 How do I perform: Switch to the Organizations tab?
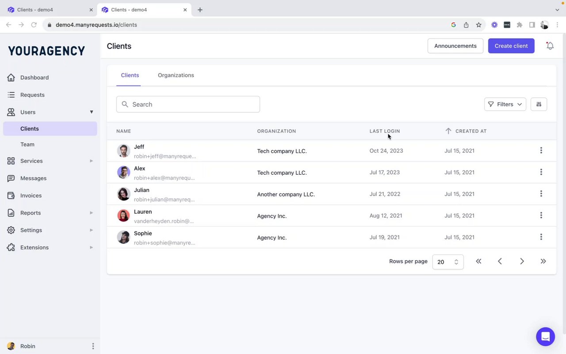[x=176, y=75]
